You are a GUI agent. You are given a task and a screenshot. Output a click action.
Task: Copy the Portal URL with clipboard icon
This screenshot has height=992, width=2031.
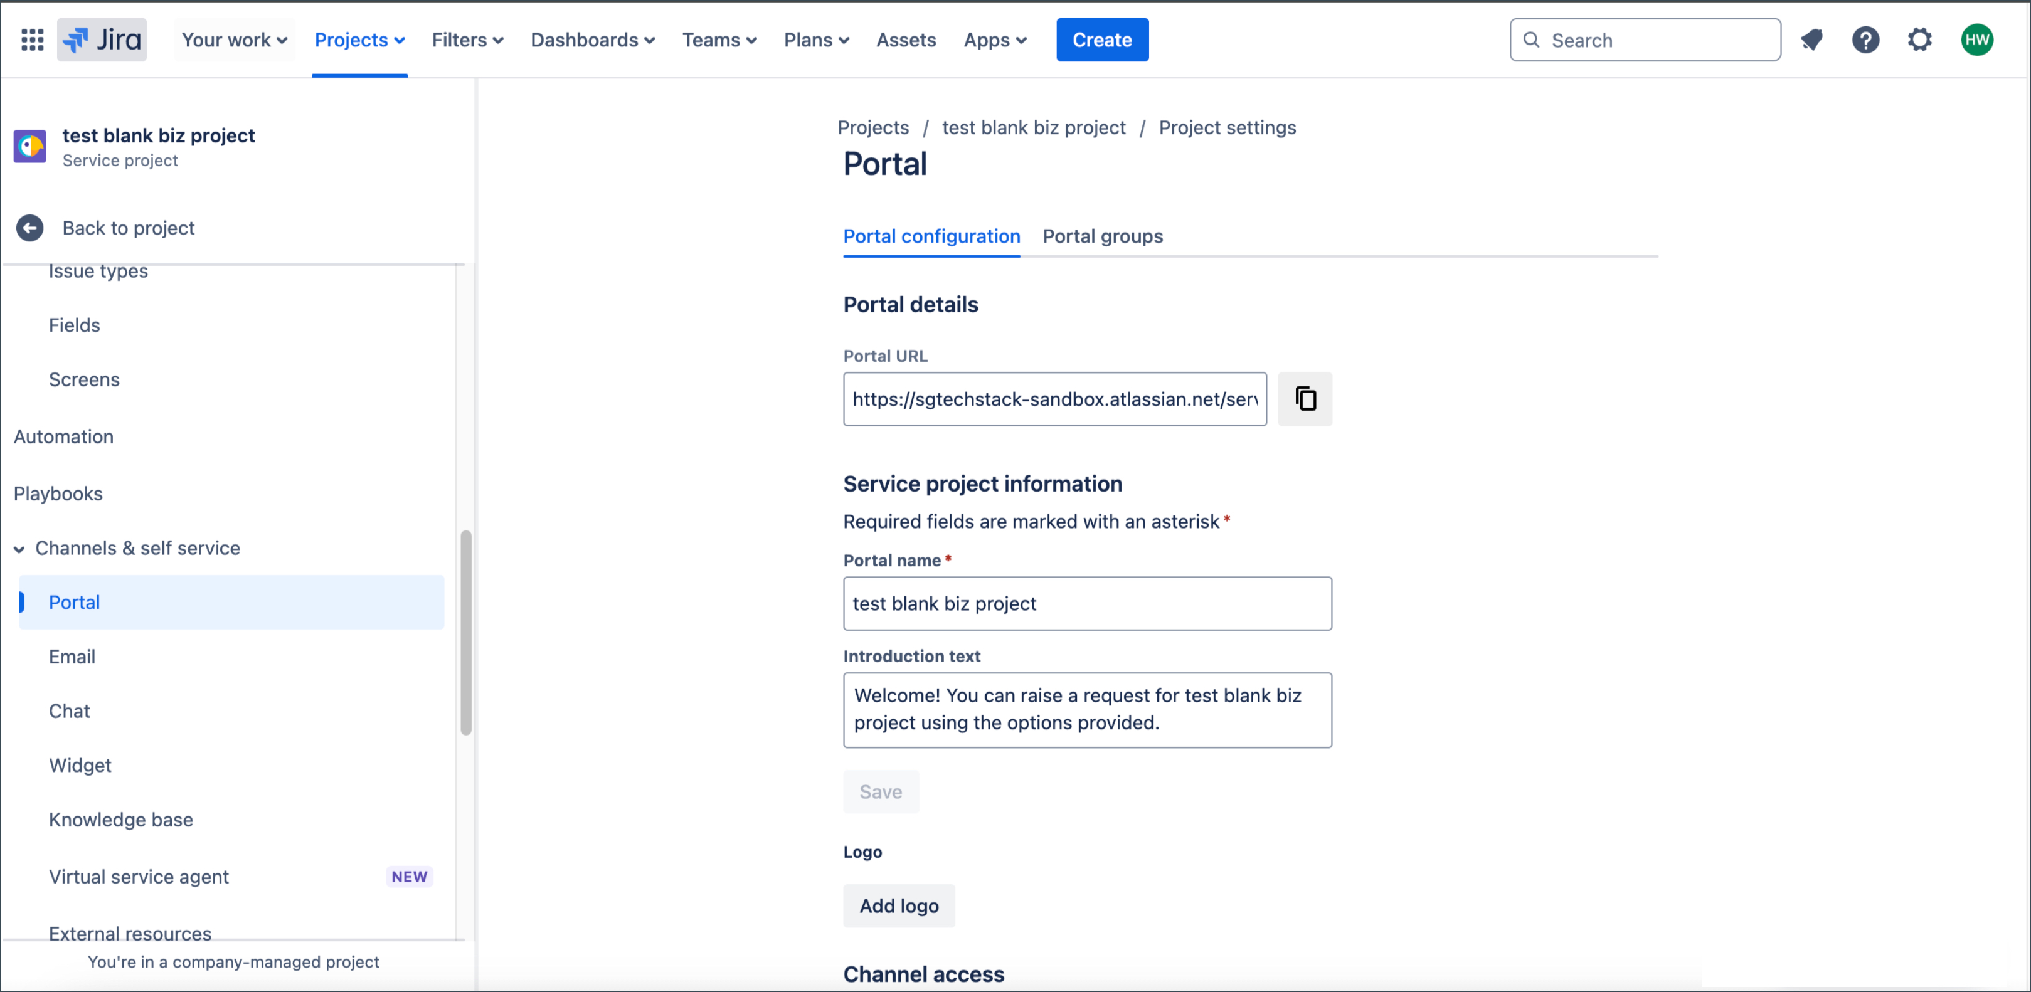[1305, 399]
